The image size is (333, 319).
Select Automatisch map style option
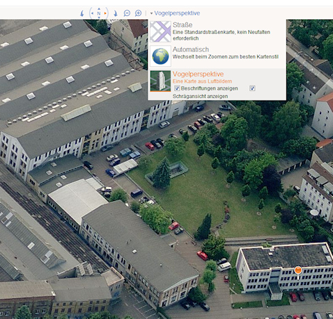coord(217,56)
